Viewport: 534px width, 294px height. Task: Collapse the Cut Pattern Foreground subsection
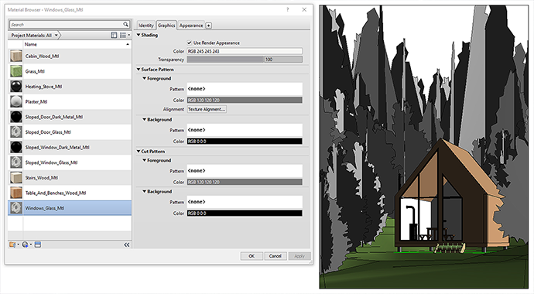coord(145,160)
